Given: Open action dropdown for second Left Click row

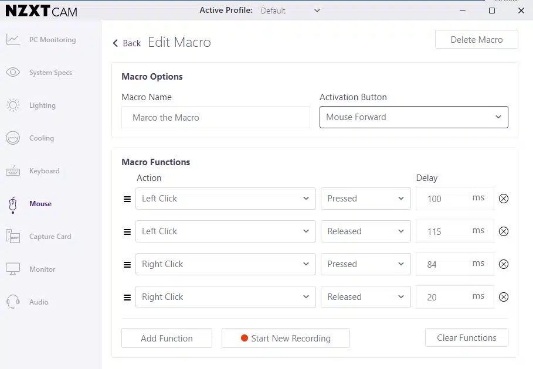Looking at the screenshot, I should [x=225, y=231].
